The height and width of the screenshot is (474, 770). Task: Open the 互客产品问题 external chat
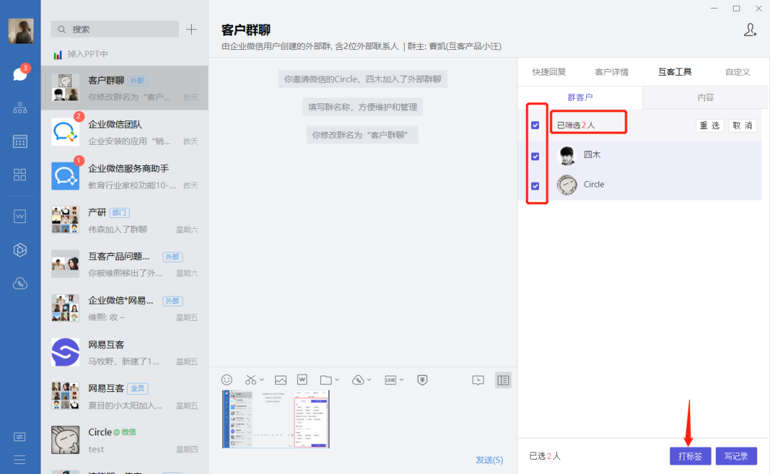point(125,264)
